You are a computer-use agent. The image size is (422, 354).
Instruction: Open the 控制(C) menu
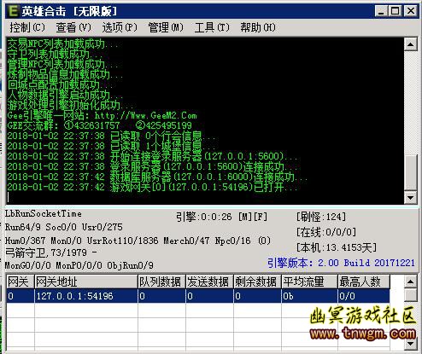coord(27,27)
